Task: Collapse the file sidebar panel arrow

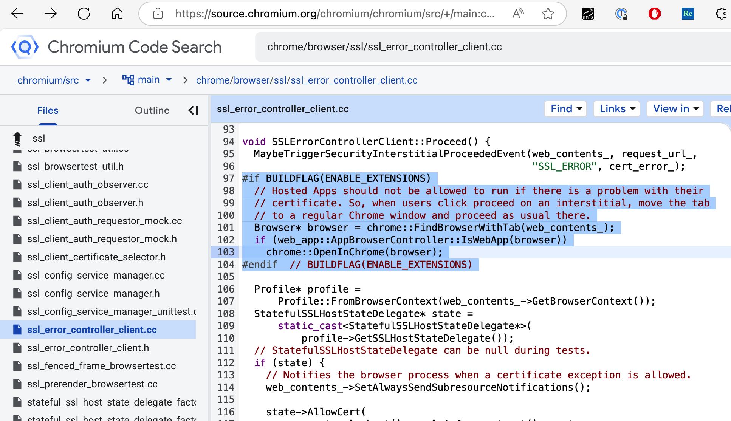Action: [193, 110]
